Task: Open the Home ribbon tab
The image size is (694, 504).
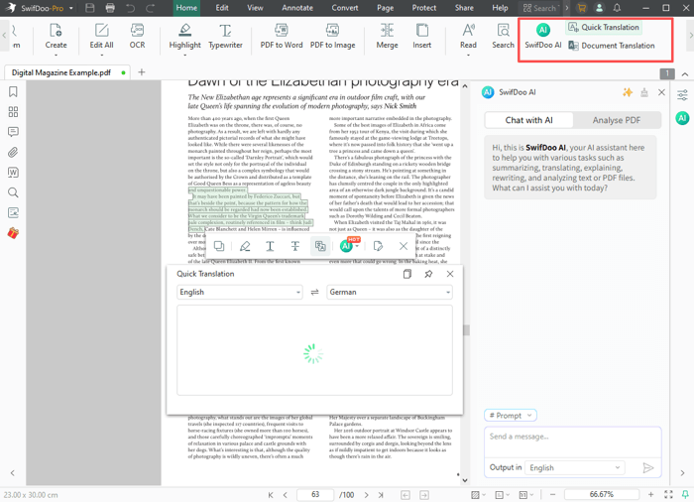Action: pyautogui.click(x=186, y=8)
